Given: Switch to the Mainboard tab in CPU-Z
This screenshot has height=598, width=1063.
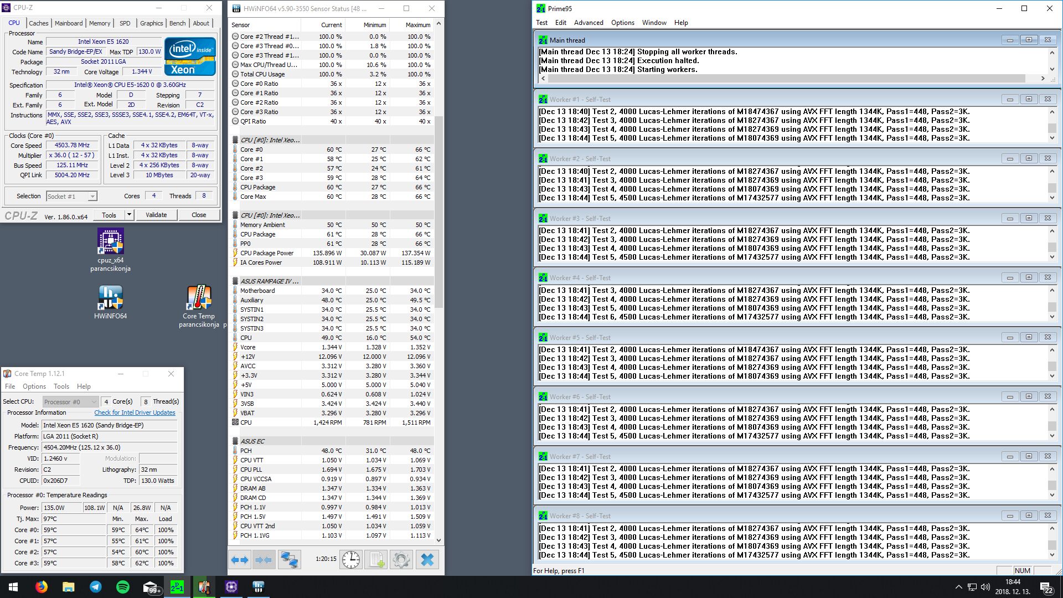Looking at the screenshot, I should (69, 23).
